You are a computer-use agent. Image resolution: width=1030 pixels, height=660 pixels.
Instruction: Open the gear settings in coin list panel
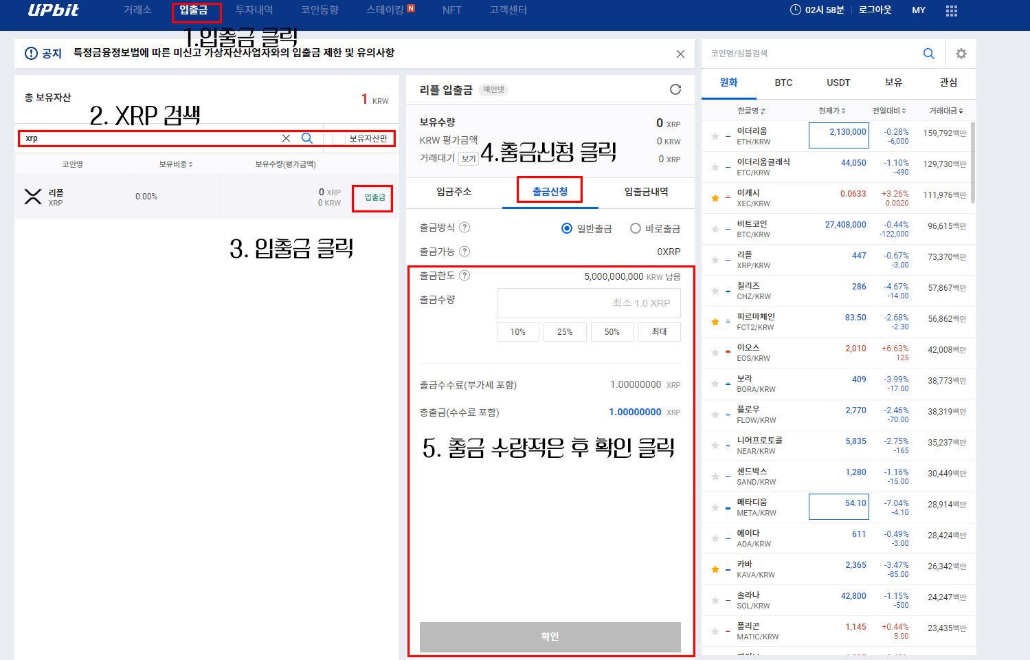pos(961,53)
